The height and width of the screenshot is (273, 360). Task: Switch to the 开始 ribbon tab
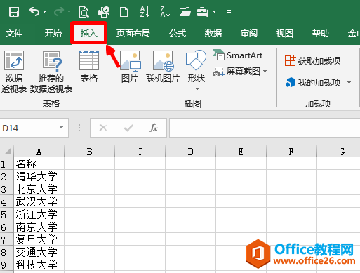53,34
